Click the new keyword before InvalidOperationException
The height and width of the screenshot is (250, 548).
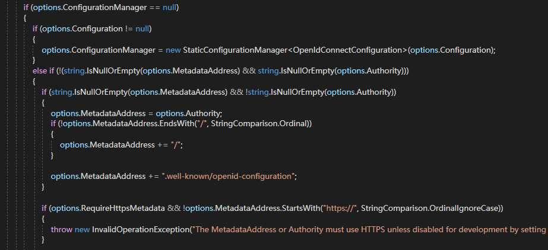[83, 229]
